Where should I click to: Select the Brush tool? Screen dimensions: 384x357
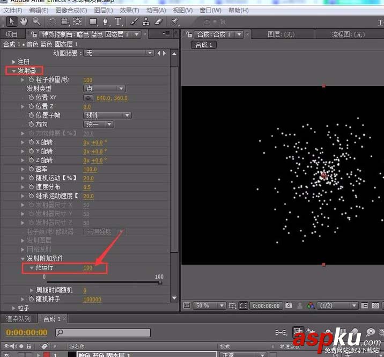point(134,21)
